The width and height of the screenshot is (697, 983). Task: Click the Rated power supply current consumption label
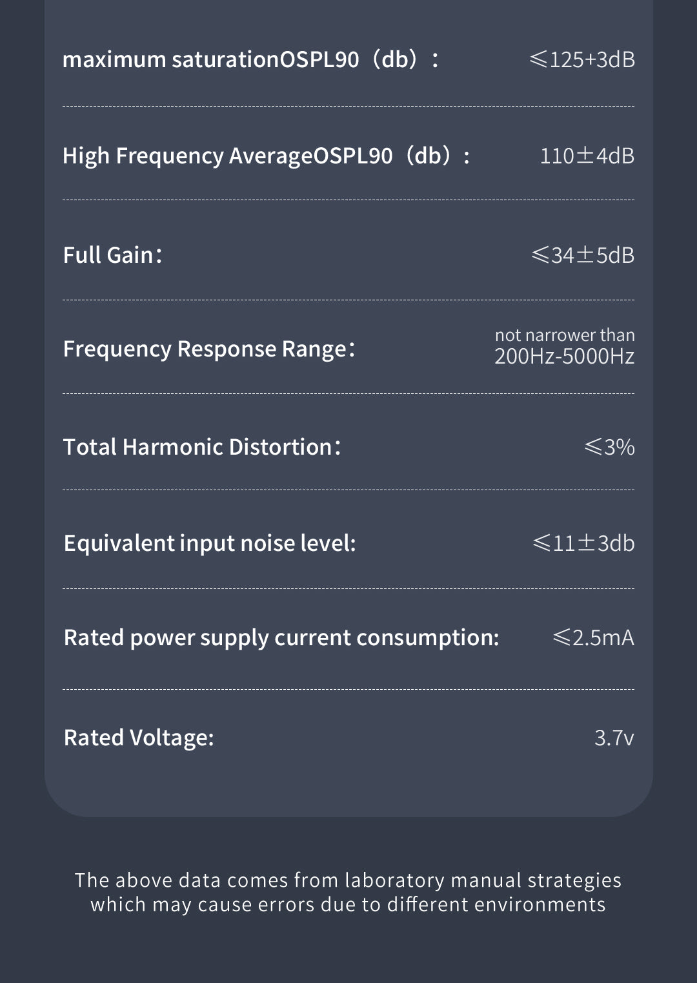click(281, 637)
